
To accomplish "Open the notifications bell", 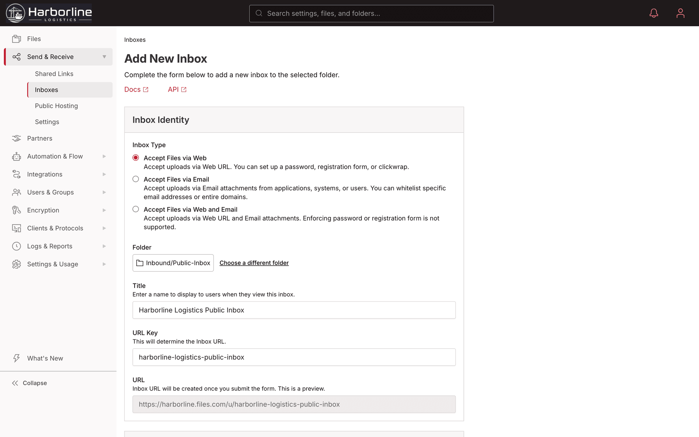I will click(x=654, y=13).
